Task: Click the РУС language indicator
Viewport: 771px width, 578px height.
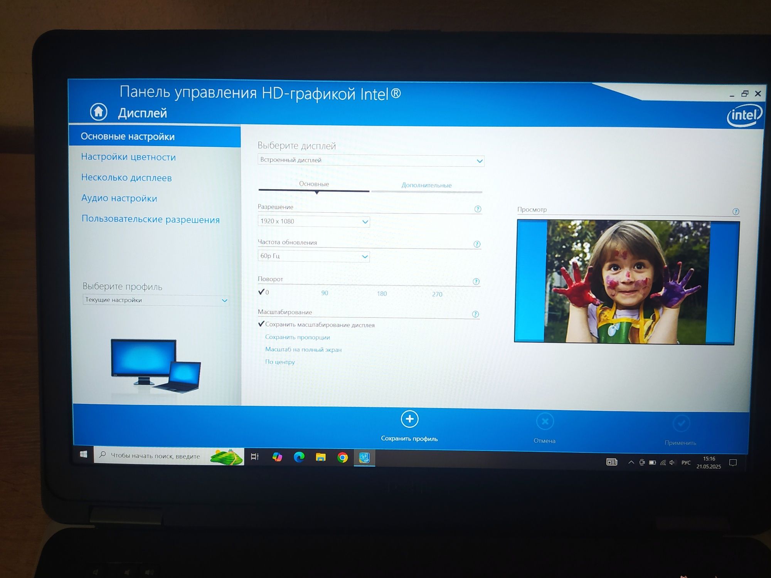Action: coord(686,462)
